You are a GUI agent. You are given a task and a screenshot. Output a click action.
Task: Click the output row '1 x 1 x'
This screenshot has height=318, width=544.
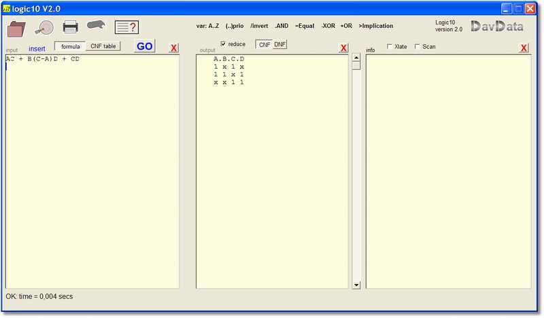coord(229,67)
